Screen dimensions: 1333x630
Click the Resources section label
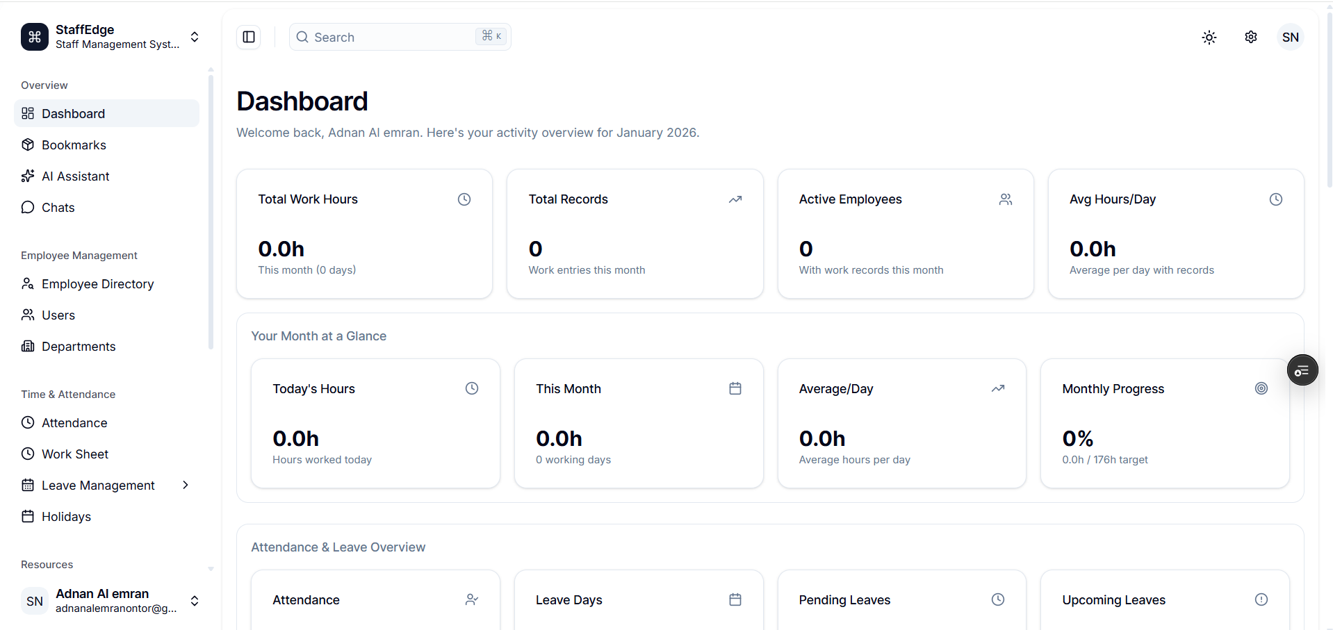point(47,565)
